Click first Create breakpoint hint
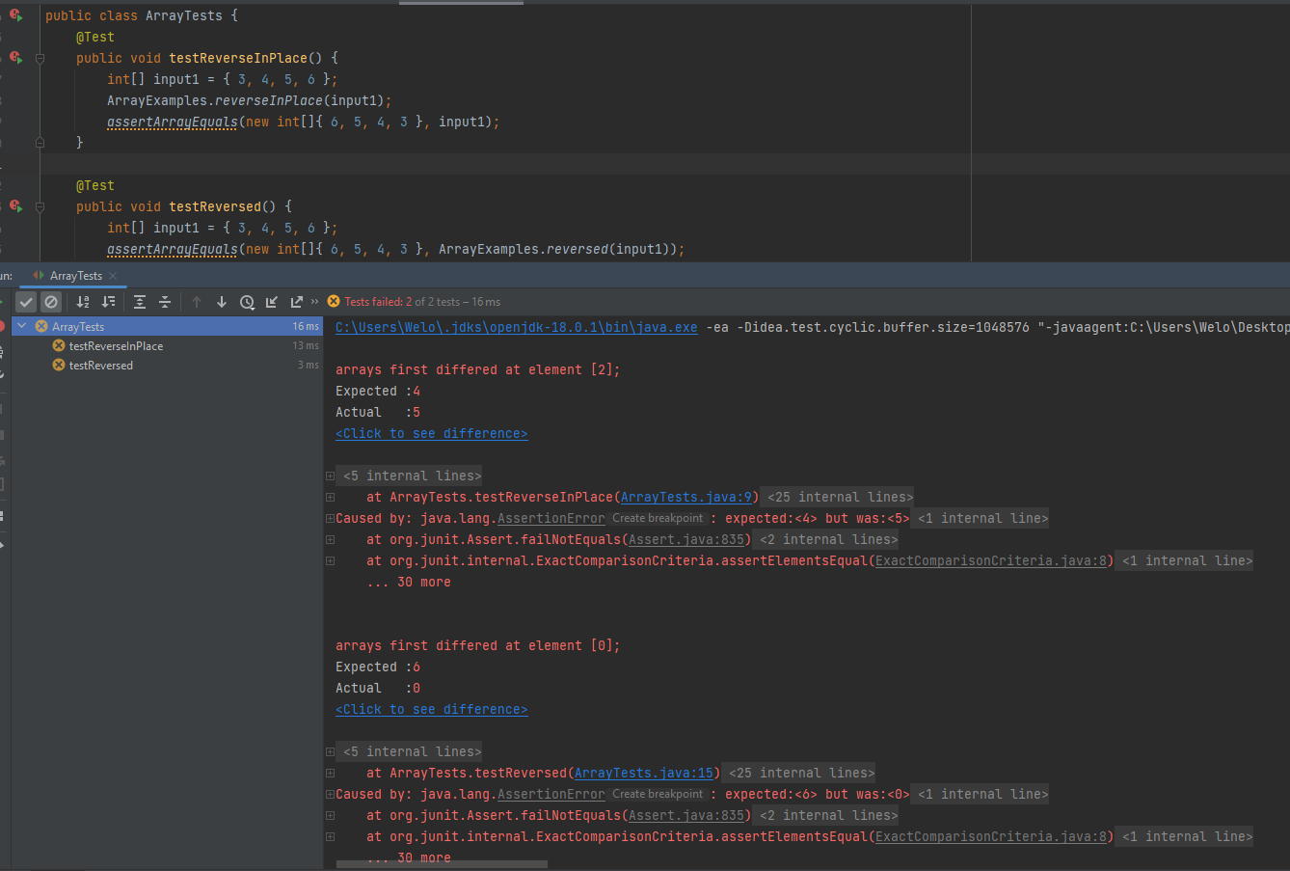Image resolution: width=1290 pixels, height=871 pixels. coord(658,518)
